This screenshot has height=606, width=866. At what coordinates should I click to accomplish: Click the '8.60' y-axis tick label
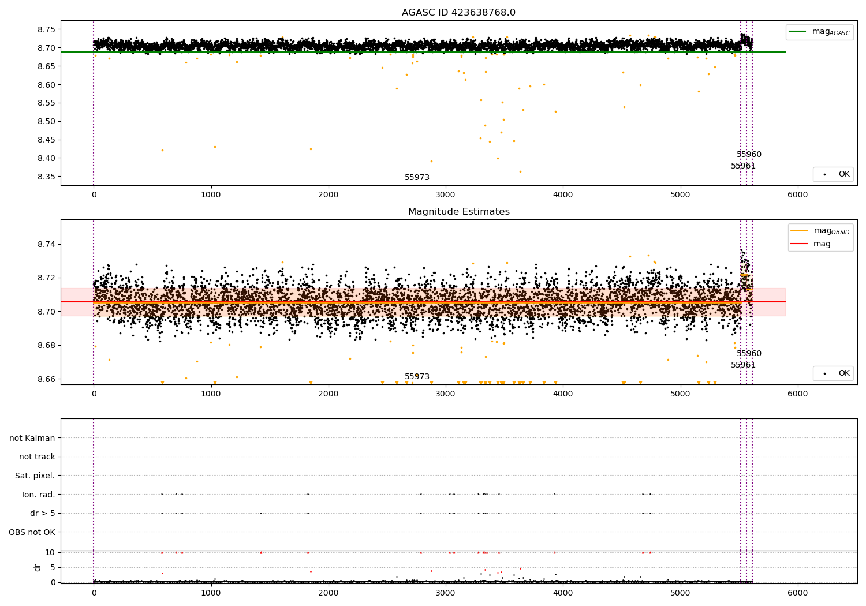click(x=46, y=85)
